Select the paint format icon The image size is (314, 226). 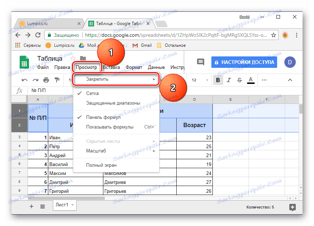click(57, 80)
